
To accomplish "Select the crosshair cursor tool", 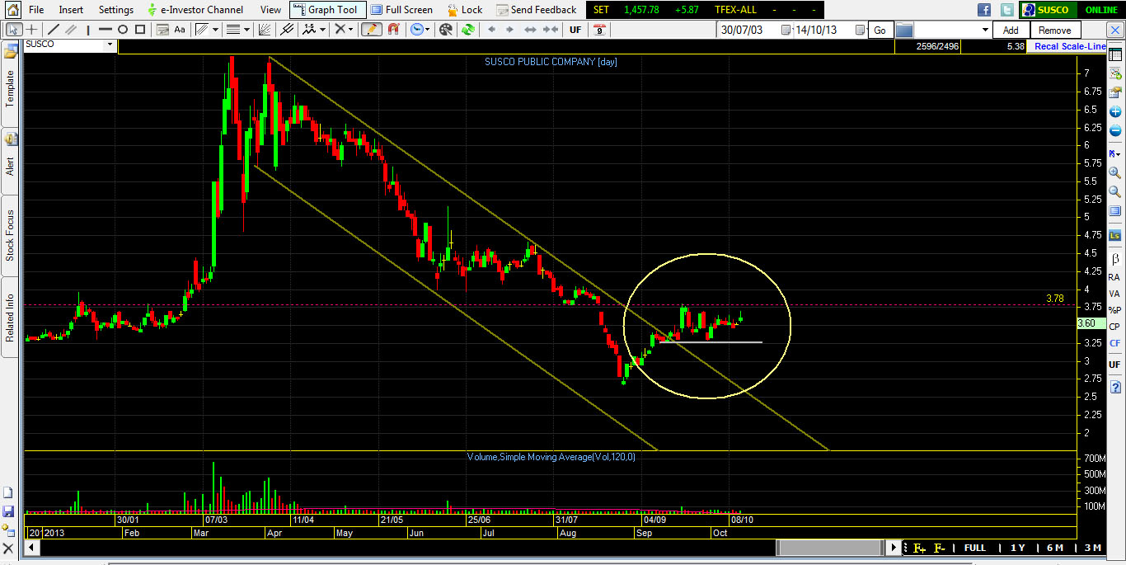I will (31, 30).
